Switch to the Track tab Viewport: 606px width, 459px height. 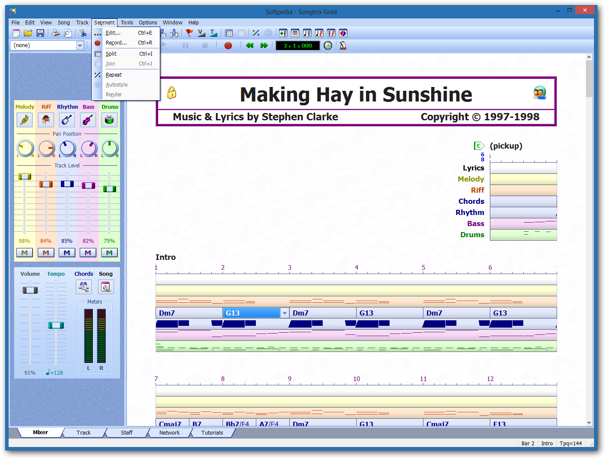coord(84,432)
